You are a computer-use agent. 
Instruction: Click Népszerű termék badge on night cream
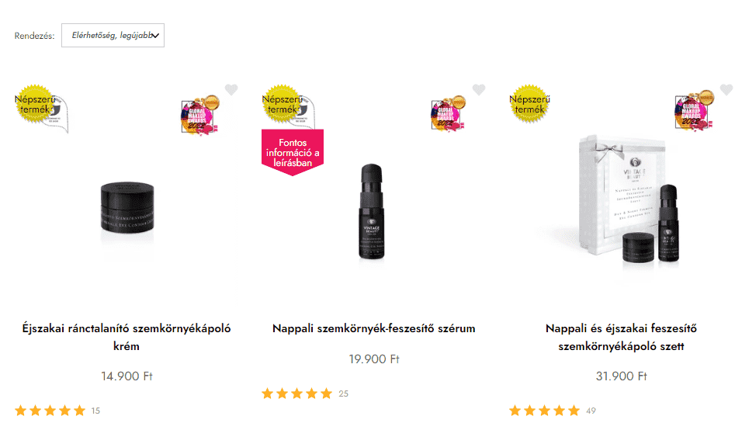tap(35, 104)
